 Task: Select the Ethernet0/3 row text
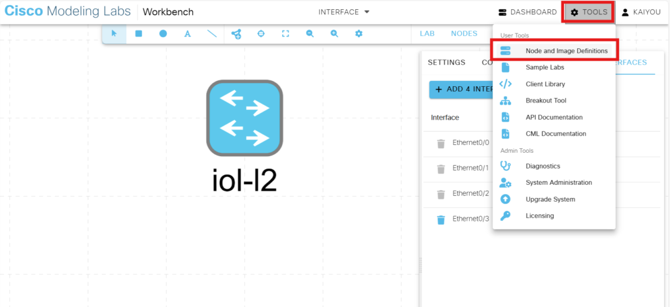point(470,219)
